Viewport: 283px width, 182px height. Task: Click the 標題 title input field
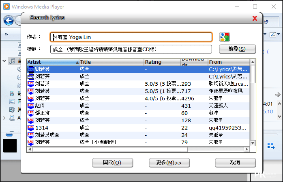[x=131, y=49]
